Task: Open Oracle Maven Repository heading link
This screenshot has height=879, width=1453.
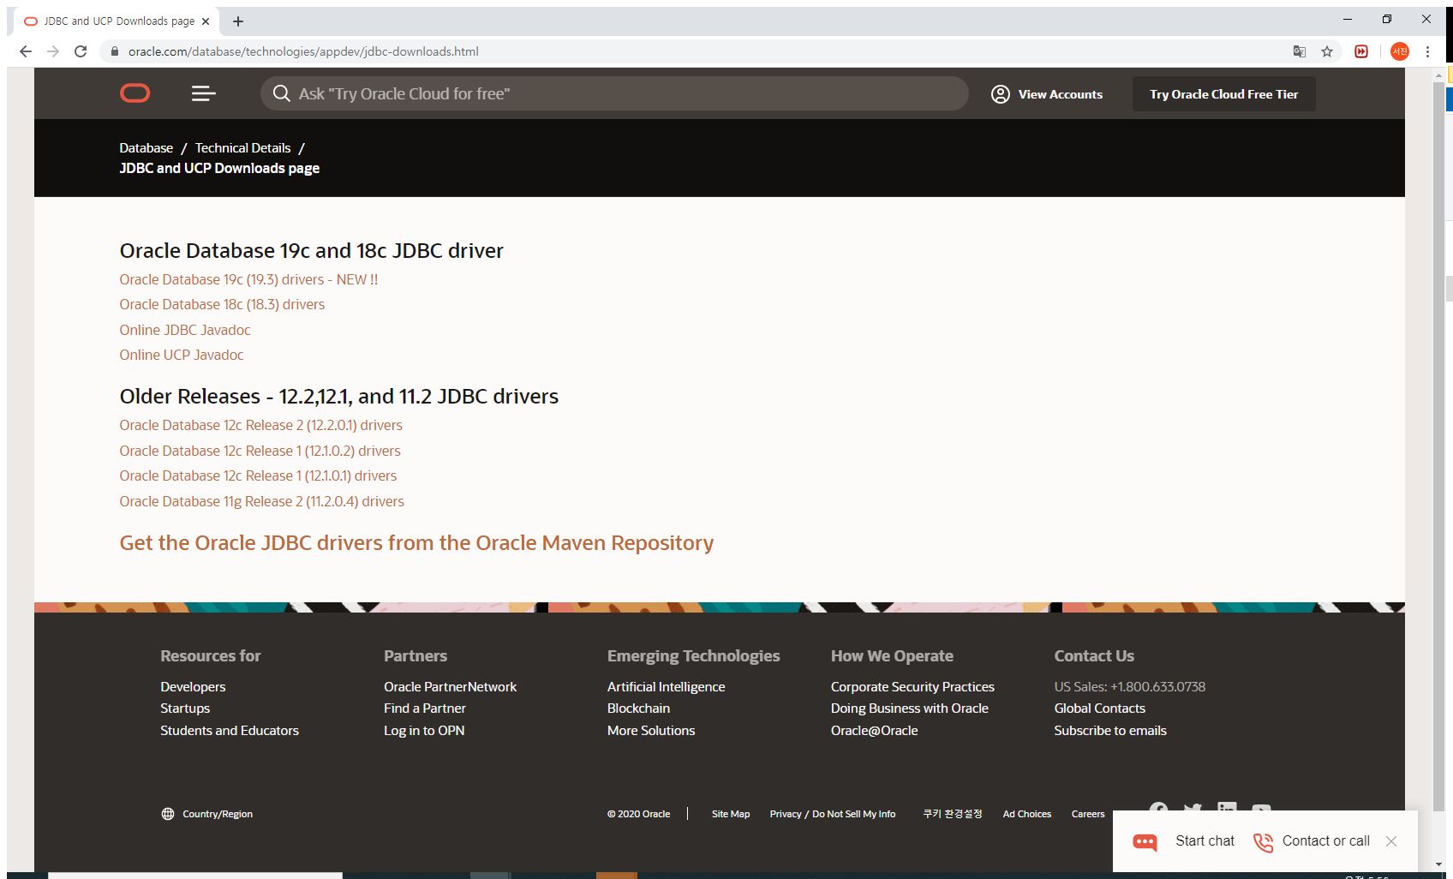Action: (x=416, y=543)
